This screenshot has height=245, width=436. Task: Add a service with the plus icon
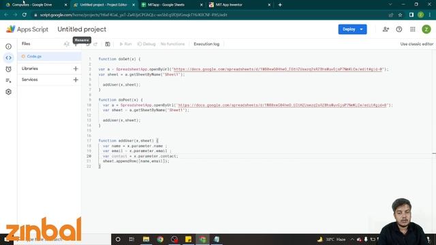76,80
